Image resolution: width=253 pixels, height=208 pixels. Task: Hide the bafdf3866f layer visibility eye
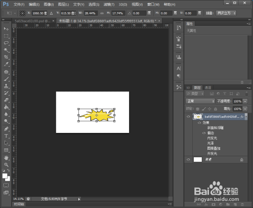point(188,117)
